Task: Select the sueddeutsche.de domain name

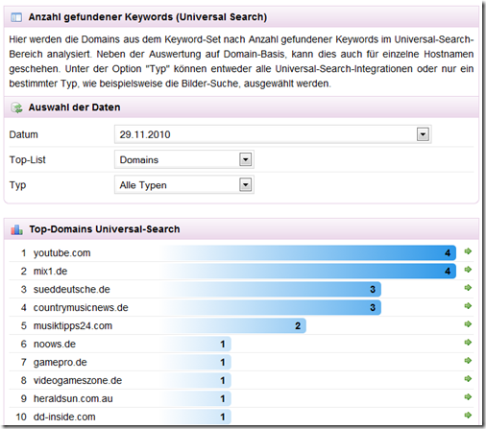Action: tap(72, 290)
